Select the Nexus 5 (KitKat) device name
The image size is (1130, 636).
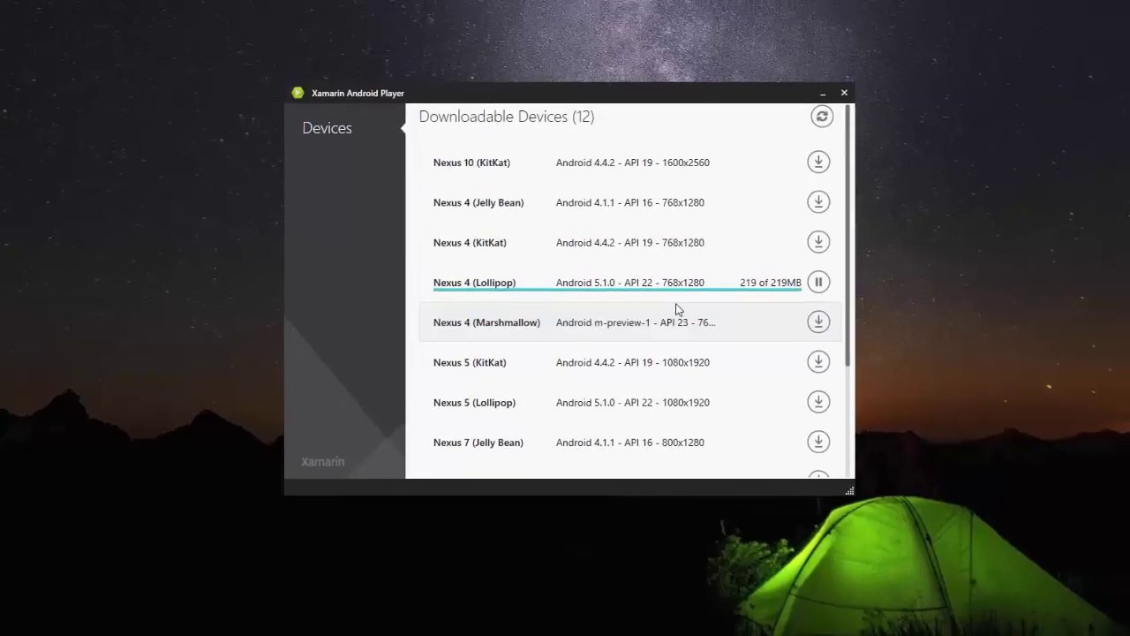pyautogui.click(x=470, y=363)
